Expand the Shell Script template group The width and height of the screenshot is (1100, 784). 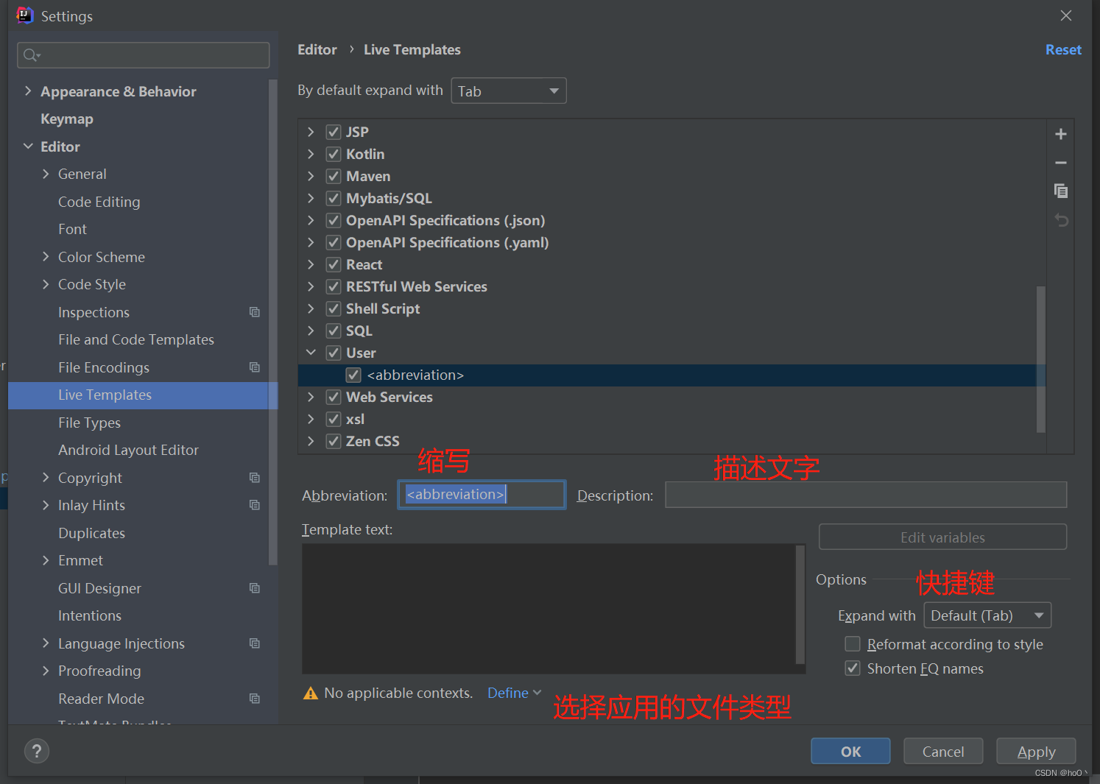[x=311, y=308]
